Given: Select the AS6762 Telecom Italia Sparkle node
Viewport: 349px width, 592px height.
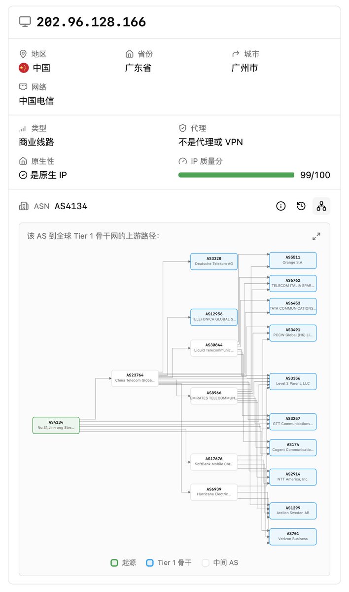Looking at the screenshot, I should (293, 283).
